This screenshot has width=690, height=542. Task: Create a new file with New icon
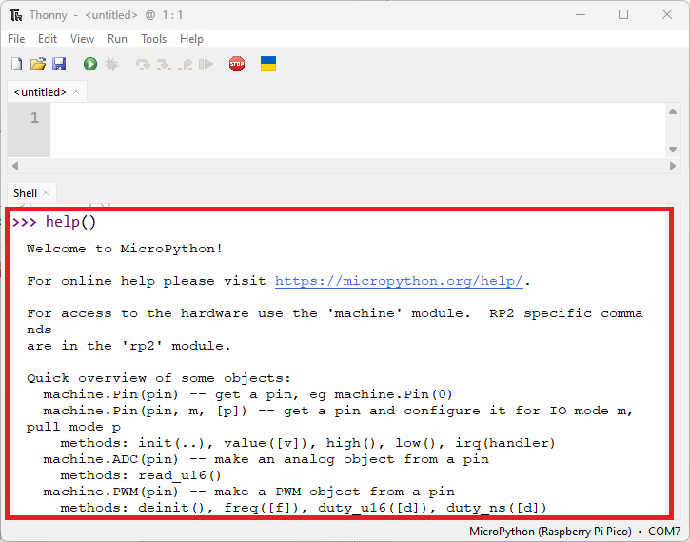tap(17, 64)
